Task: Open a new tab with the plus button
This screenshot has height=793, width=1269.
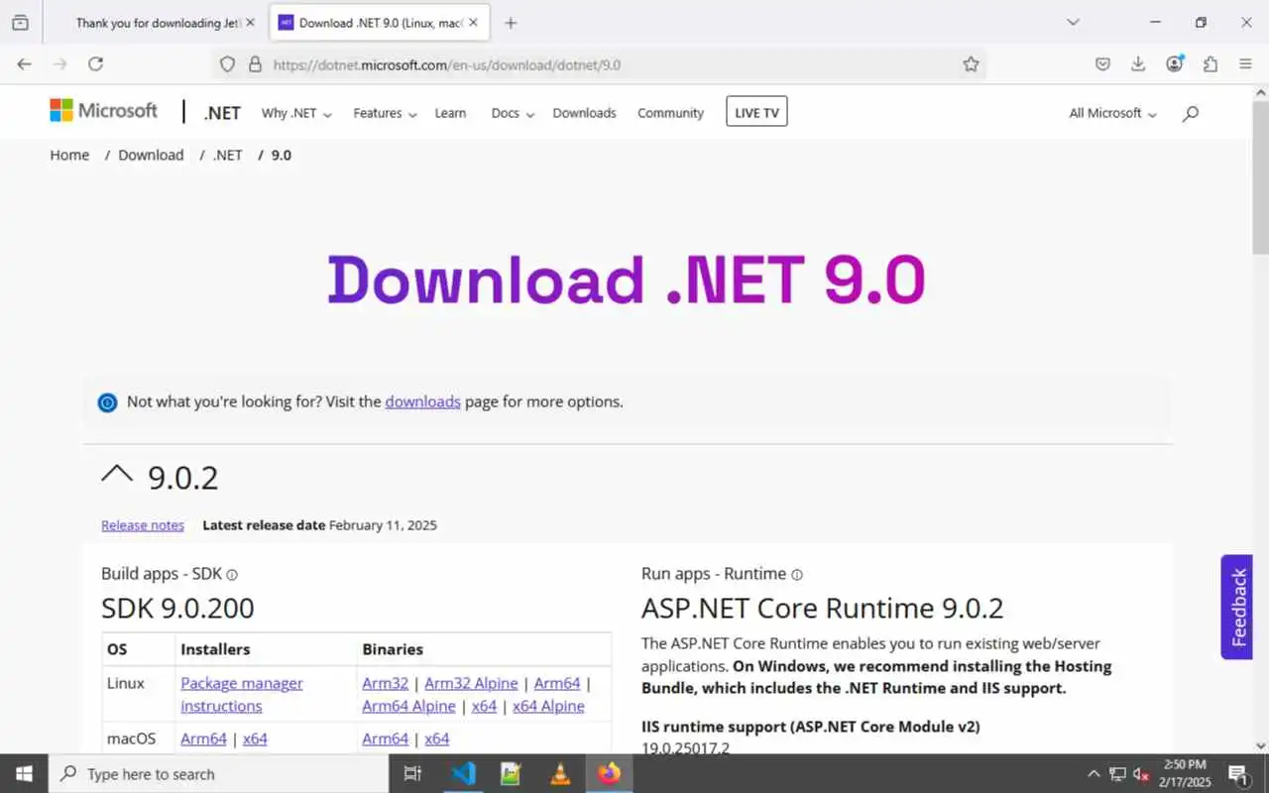Action: [511, 23]
